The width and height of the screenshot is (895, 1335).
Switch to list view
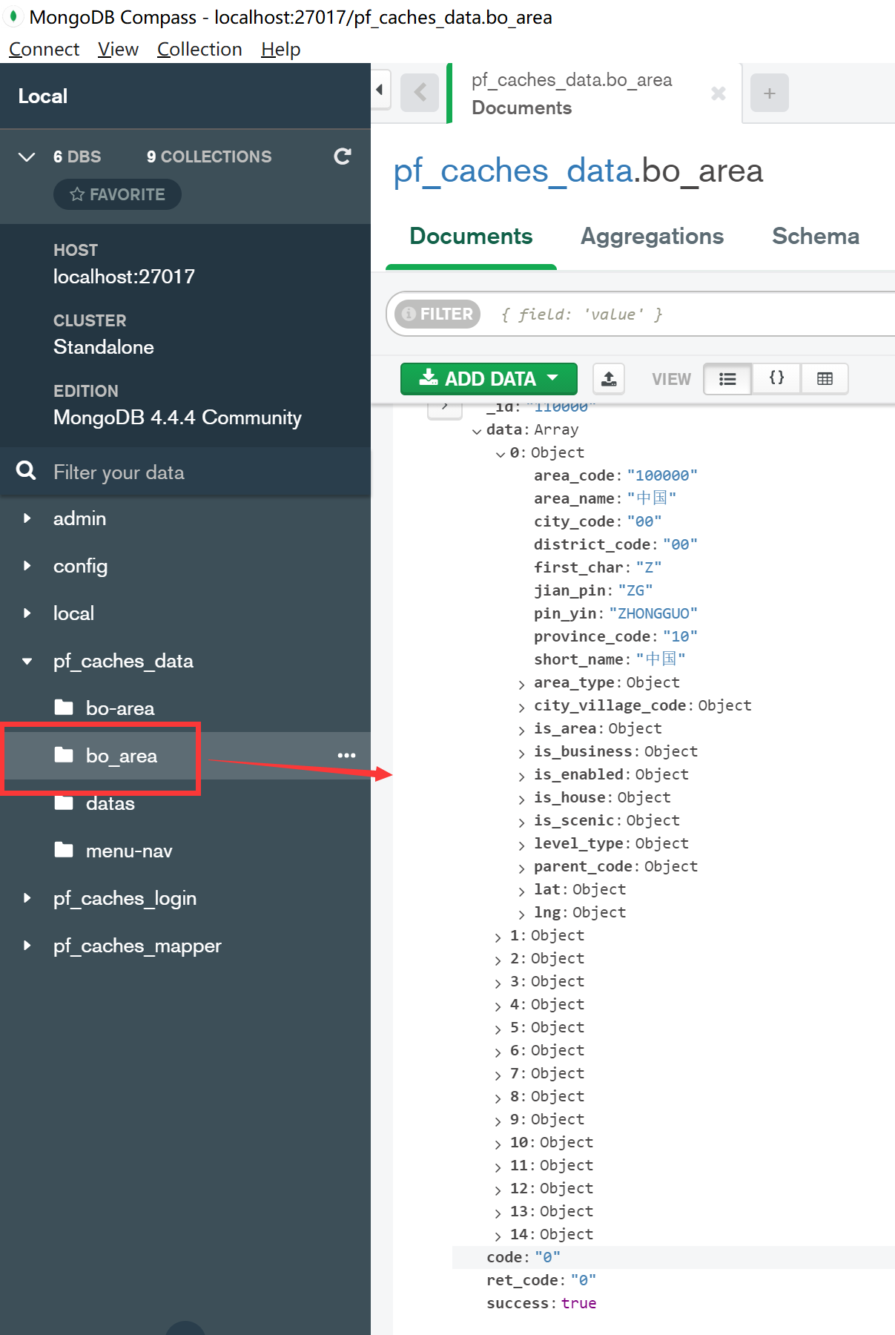click(x=727, y=379)
